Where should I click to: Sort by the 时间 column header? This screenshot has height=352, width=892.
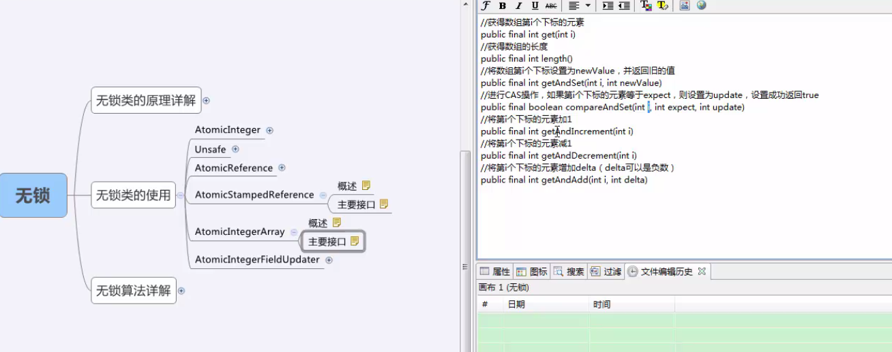[631, 304]
